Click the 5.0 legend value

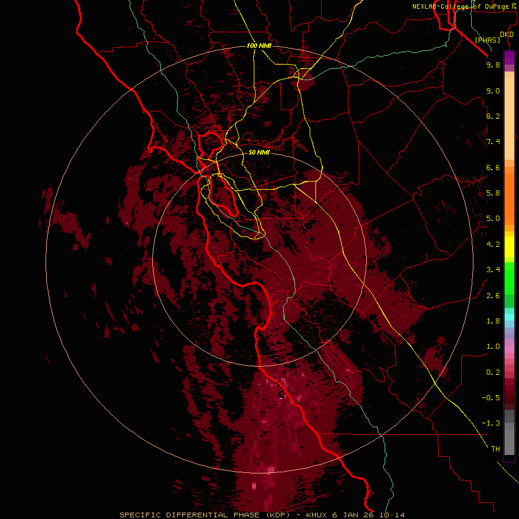tap(493, 219)
